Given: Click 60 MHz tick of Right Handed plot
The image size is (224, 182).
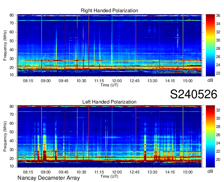Looking at the screenshot, I should coord(12,32).
